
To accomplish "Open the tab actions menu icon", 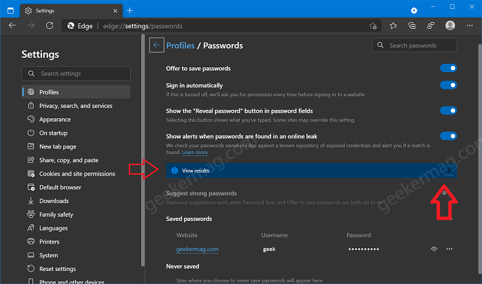I will point(10,10).
